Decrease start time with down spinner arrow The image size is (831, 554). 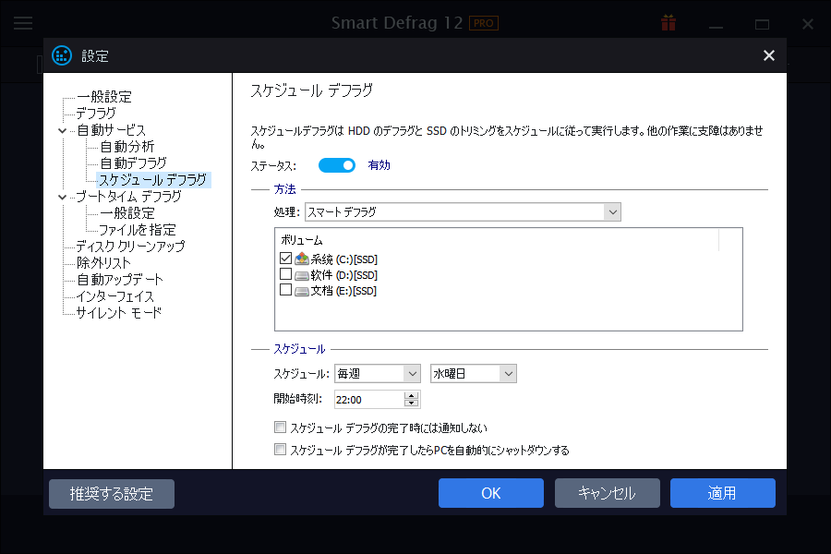(x=411, y=403)
